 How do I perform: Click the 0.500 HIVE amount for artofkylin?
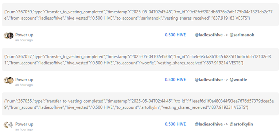coord(175,124)
